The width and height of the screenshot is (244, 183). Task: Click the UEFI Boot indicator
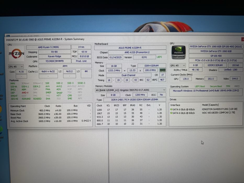click(x=200, y=86)
